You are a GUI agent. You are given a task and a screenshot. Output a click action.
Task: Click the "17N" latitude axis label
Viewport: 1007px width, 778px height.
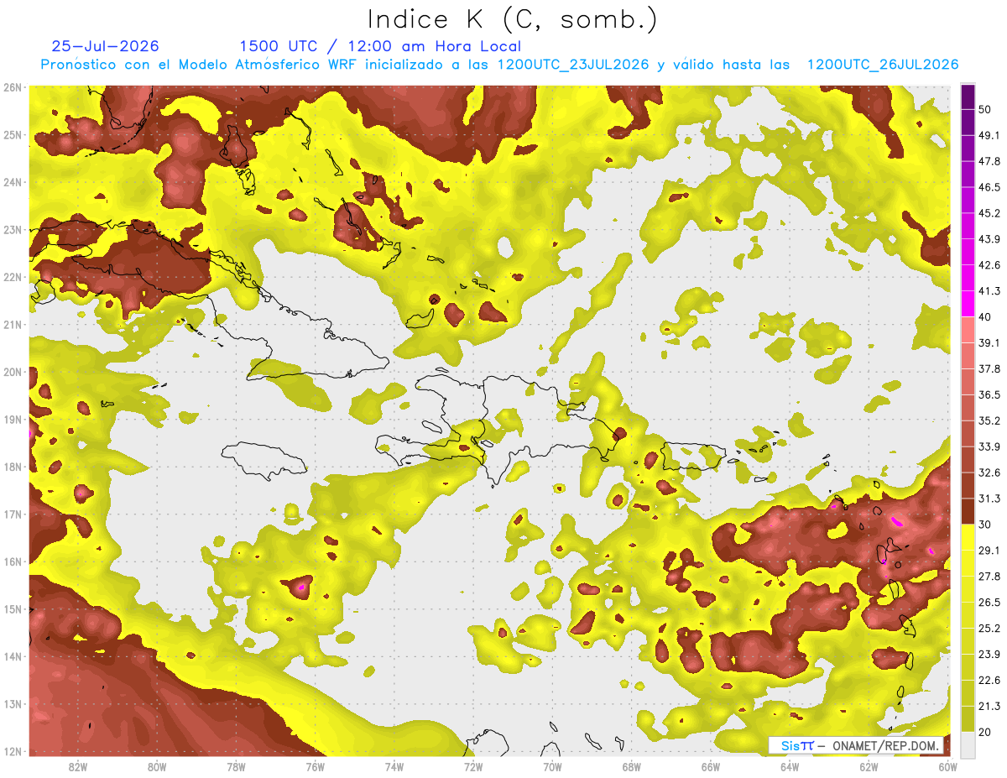click(x=12, y=514)
